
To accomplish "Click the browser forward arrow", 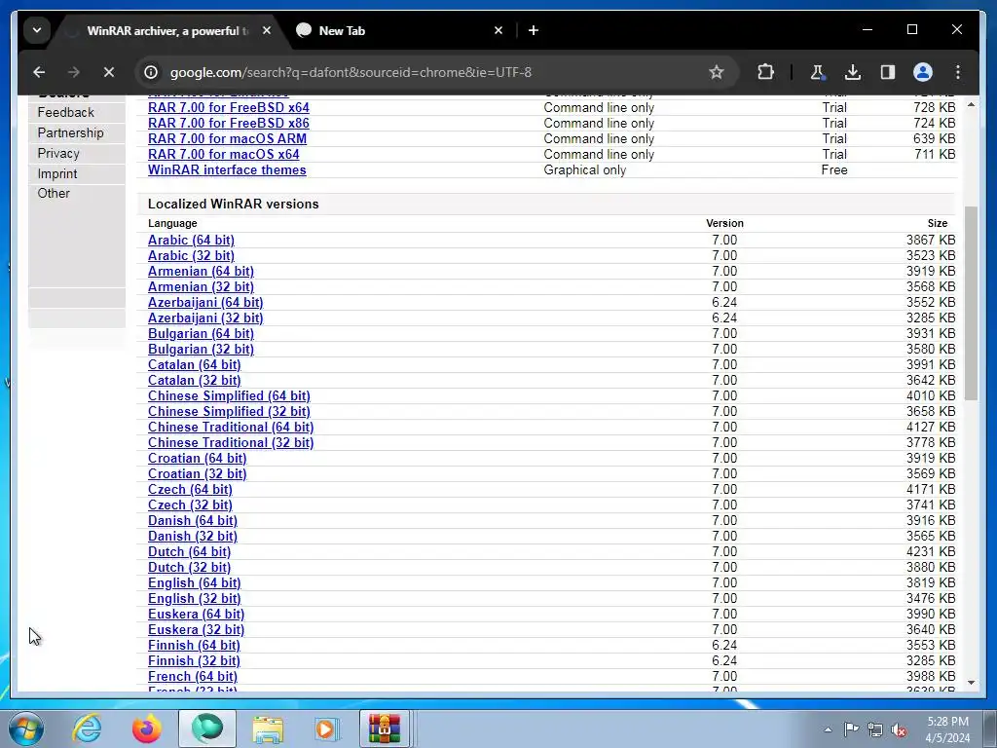I will pyautogui.click(x=74, y=72).
